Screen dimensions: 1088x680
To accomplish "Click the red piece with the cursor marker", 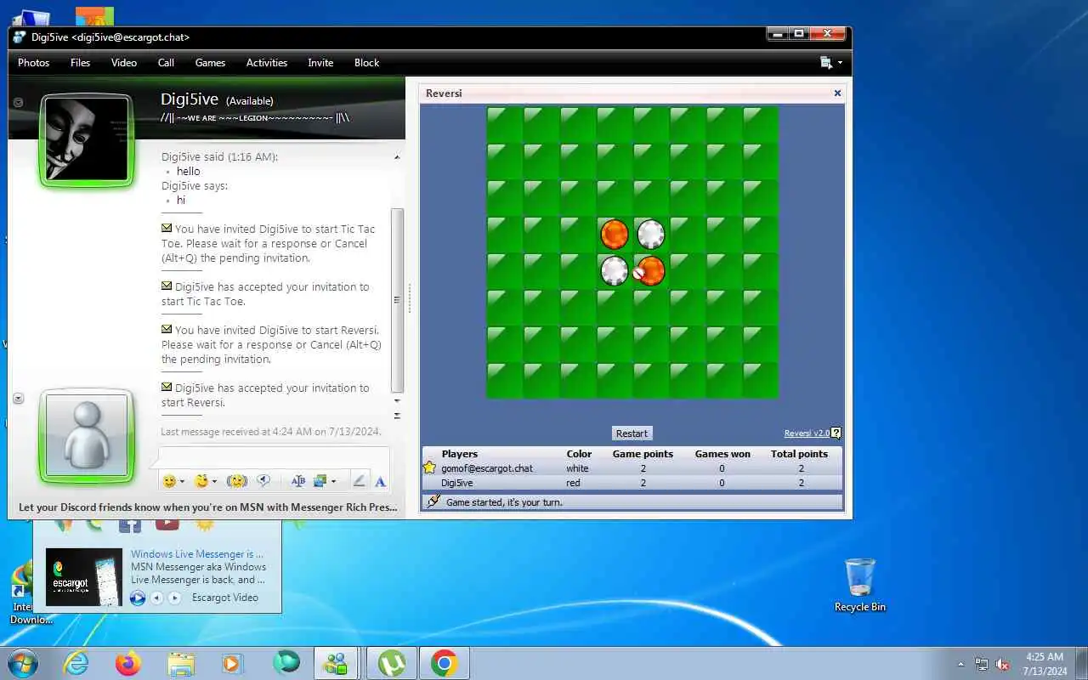I will 651,270.
